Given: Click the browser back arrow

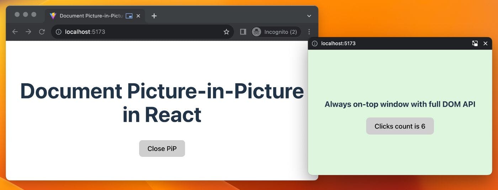Looking at the screenshot, I should pyautogui.click(x=15, y=32).
